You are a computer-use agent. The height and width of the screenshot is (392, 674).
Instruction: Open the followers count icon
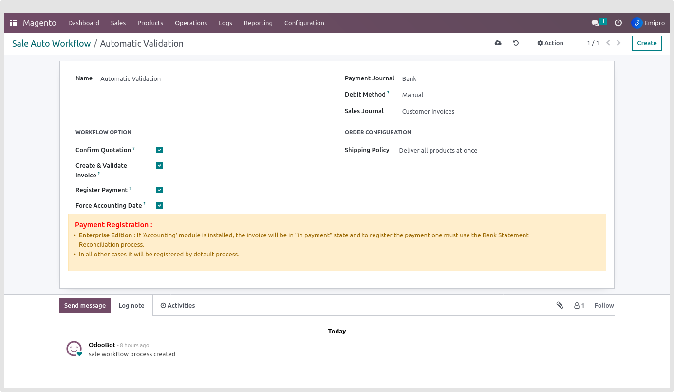(579, 305)
